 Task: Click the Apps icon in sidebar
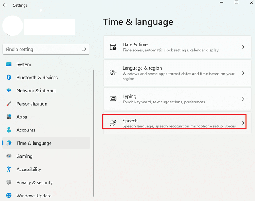[9, 117]
